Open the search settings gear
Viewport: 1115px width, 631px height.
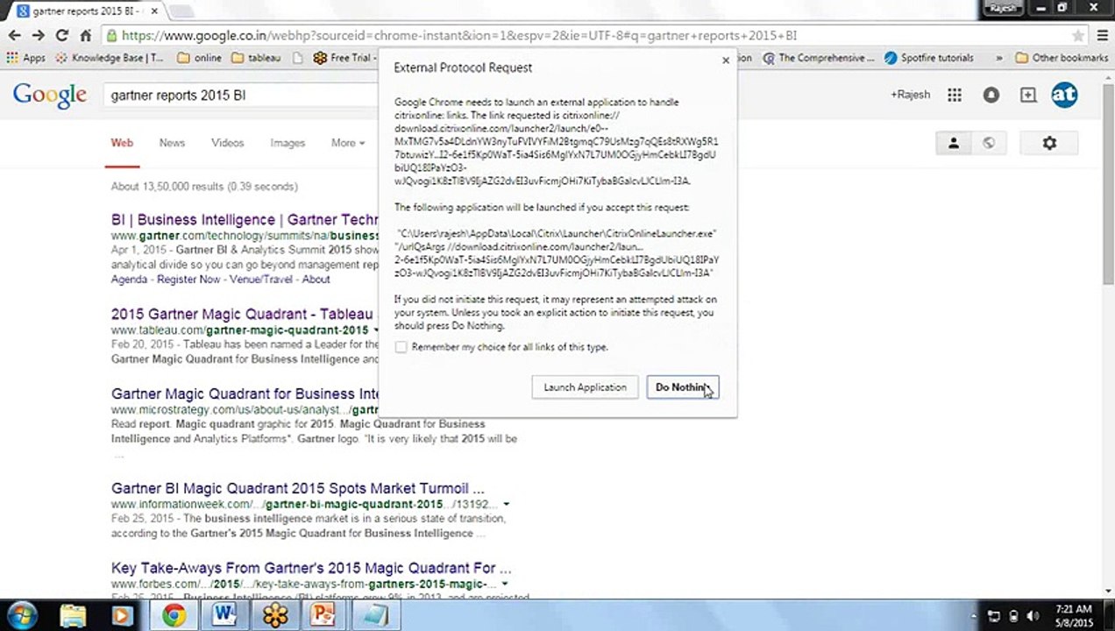[x=1049, y=143]
